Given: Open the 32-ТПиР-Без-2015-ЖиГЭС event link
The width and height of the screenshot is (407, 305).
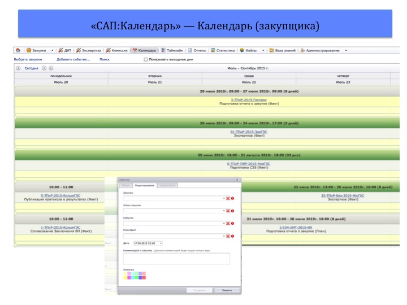Looking at the screenshot, I should [x=343, y=195].
